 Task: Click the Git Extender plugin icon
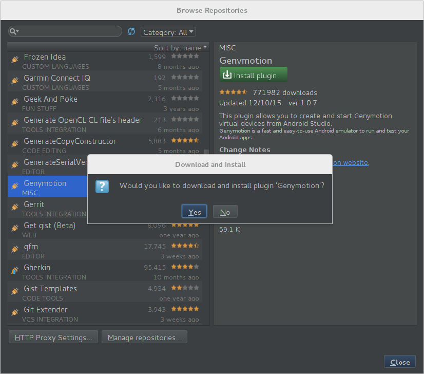tap(15, 312)
